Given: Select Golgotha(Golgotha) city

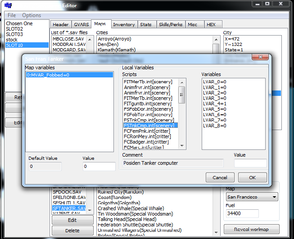Looking at the screenshot, I should [x=119, y=203].
